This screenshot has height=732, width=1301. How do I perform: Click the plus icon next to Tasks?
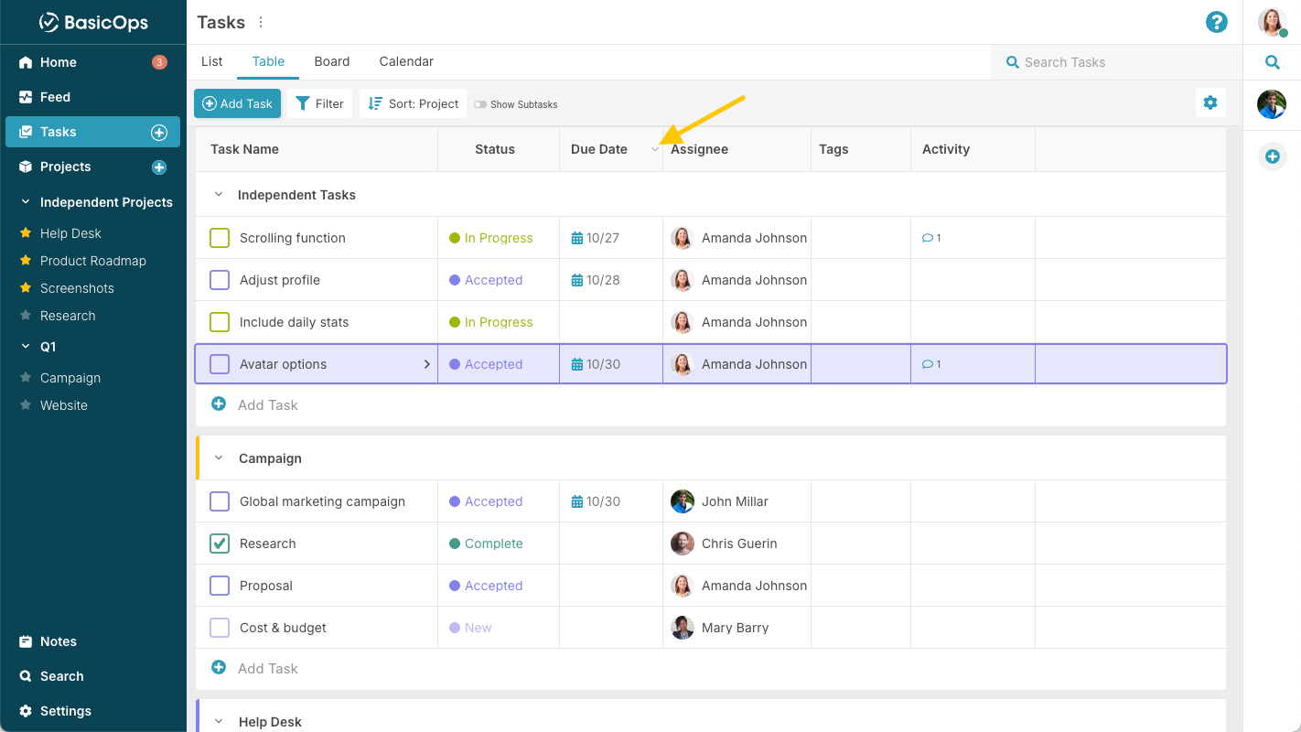pyautogui.click(x=159, y=131)
